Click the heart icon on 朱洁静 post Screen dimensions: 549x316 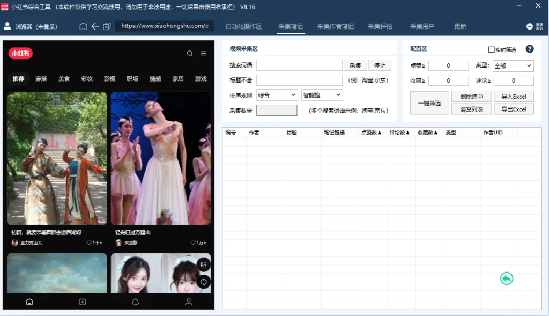[x=192, y=242]
